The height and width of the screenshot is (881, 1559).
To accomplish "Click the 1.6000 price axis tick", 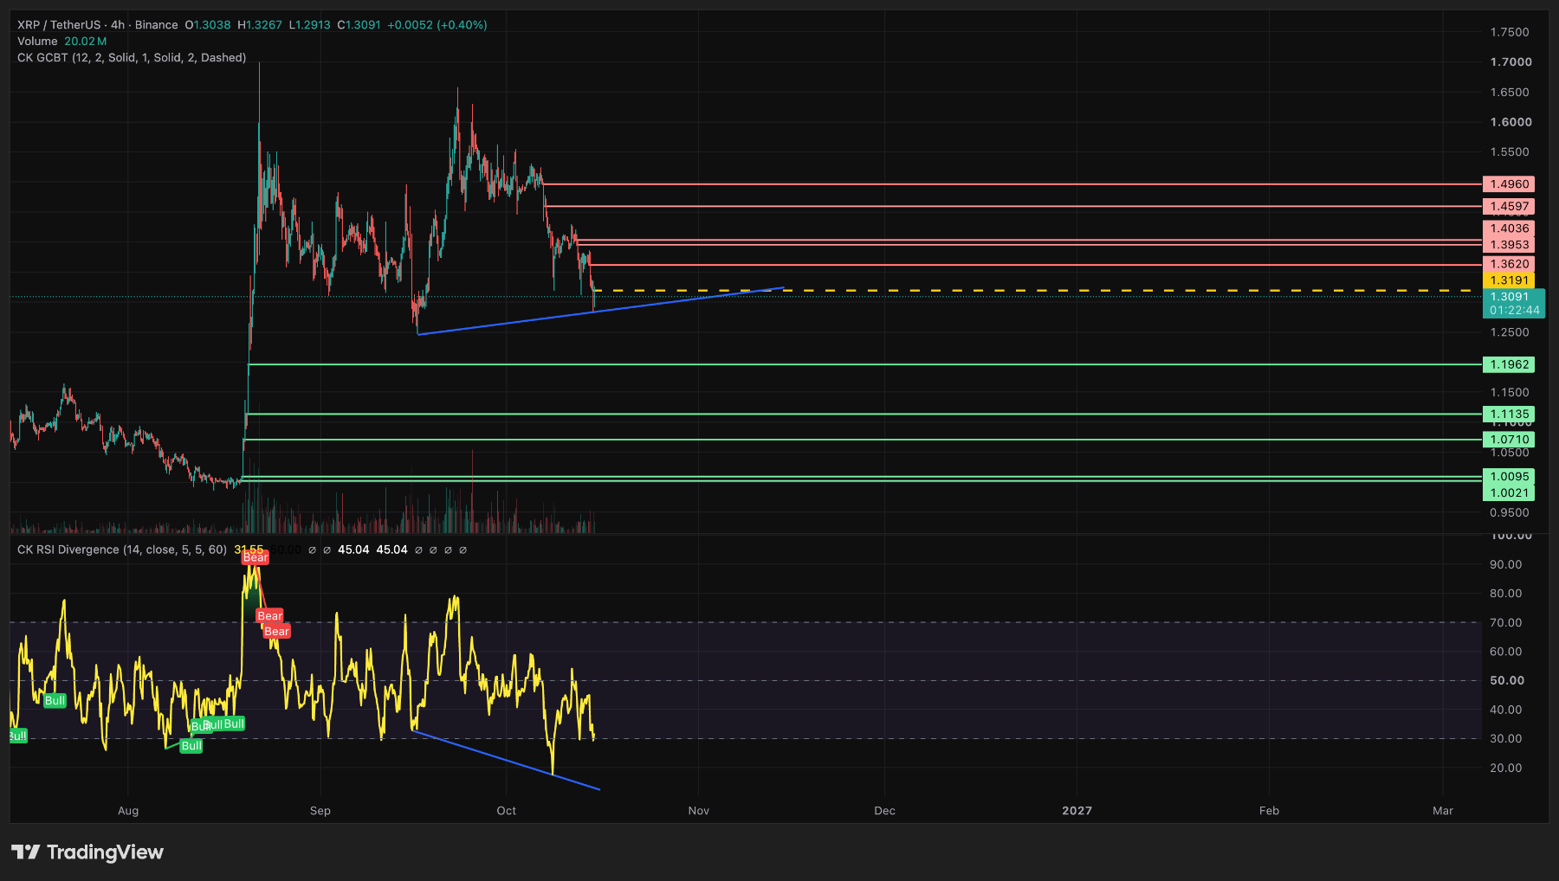I will tap(1510, 122).
